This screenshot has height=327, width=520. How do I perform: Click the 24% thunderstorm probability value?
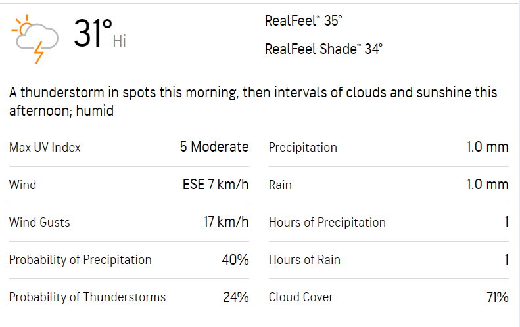236,297
